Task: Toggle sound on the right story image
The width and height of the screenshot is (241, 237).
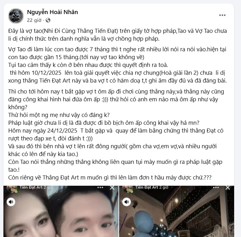Action: tap(127, 202)
